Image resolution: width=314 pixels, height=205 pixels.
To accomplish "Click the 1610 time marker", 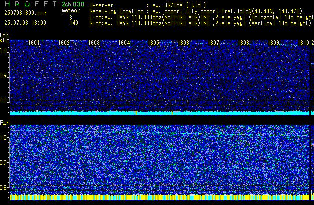I will point(303,43).
